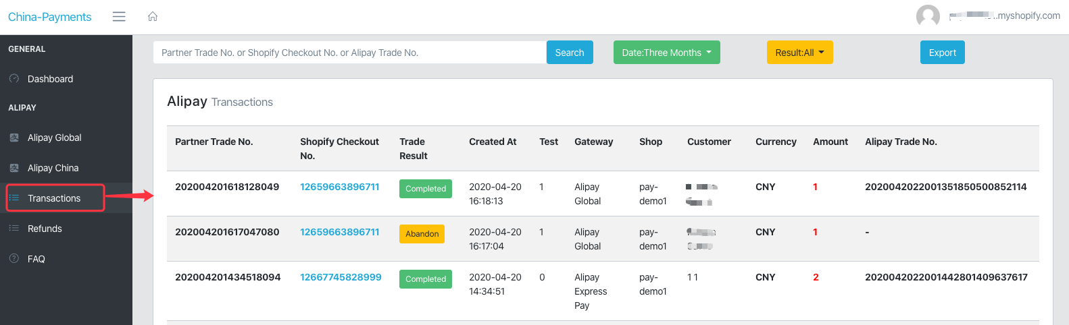Click the orange Abandon status badge
This screenshot has width=1069, height=325.
(x=422, y=234)
